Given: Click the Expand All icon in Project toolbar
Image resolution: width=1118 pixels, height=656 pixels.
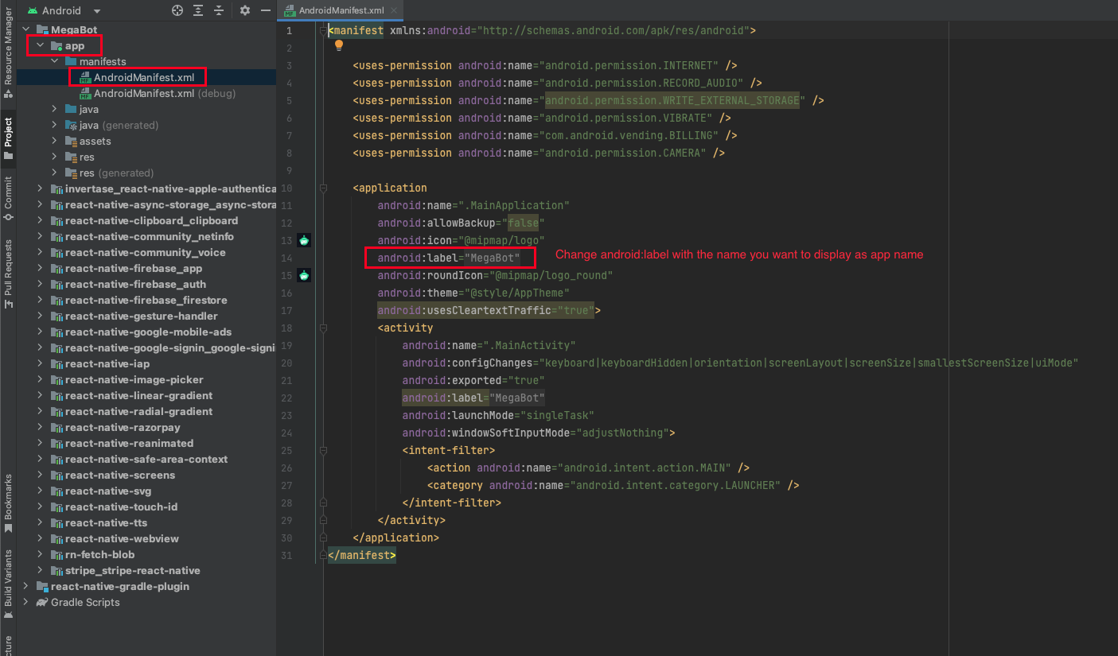Looking at the screenshot, I should pyautogui.click(x=198, y=10).
